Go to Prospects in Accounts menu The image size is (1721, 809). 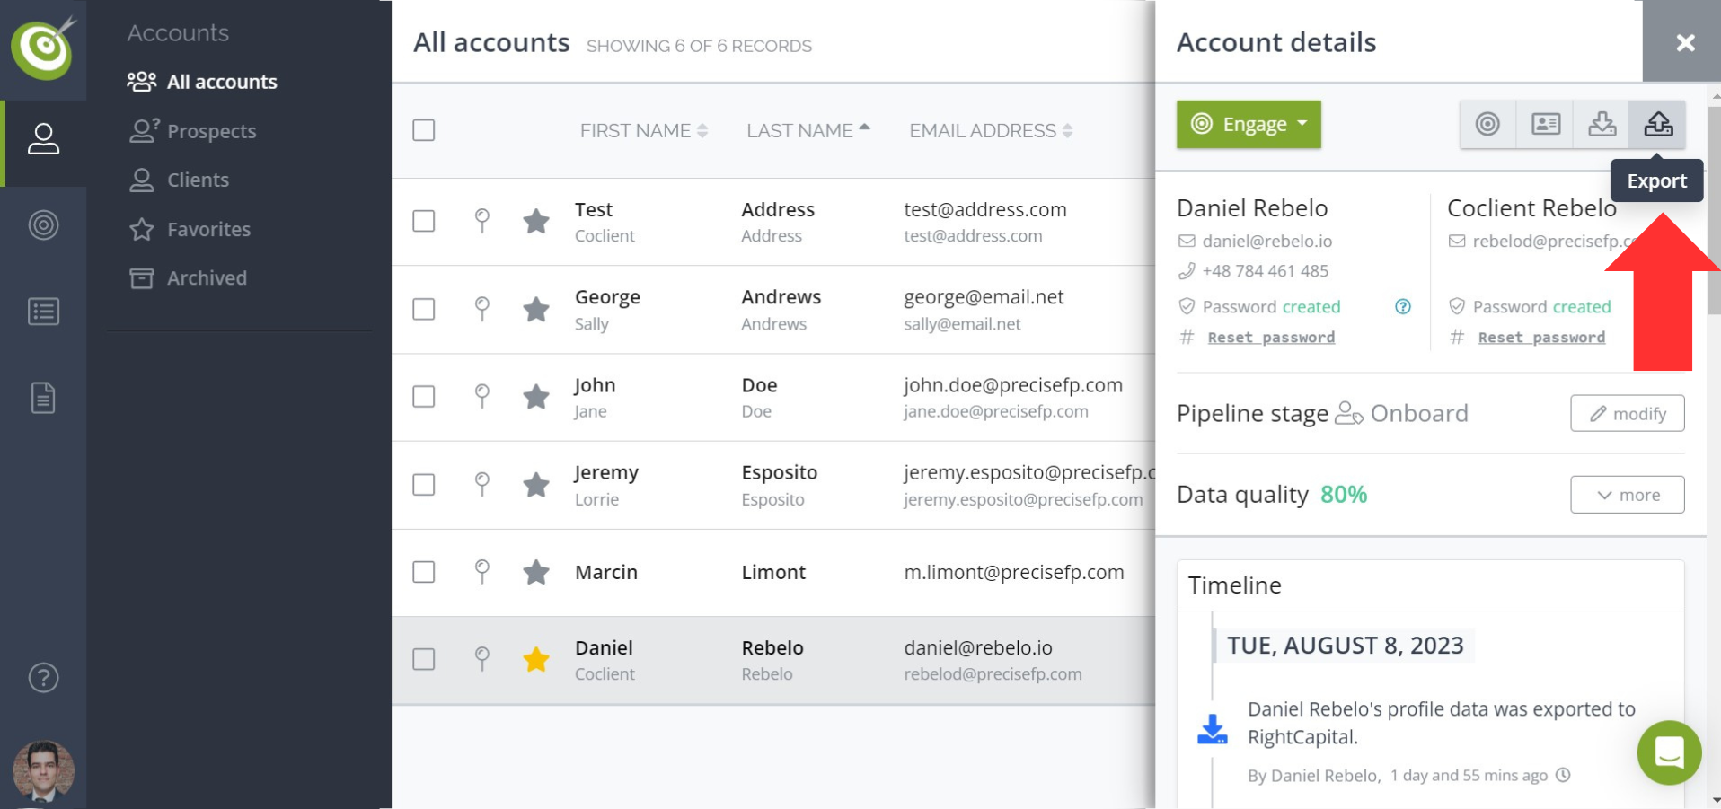point(211,131)
